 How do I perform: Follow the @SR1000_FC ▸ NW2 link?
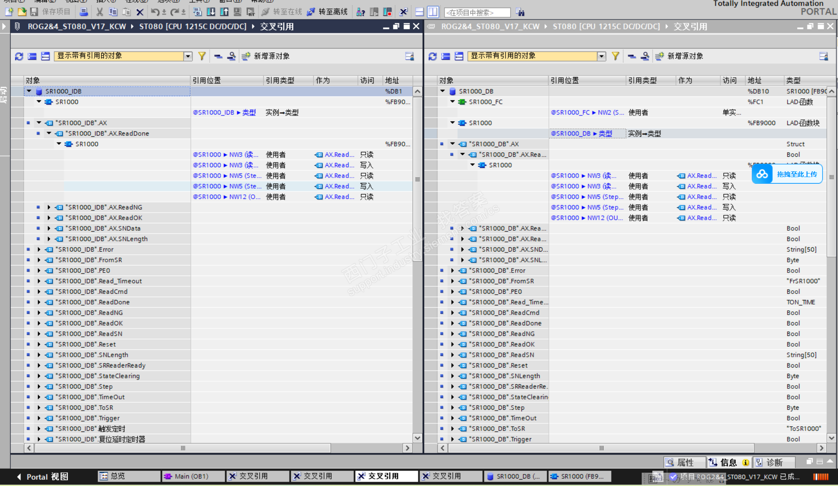point(587,112)
